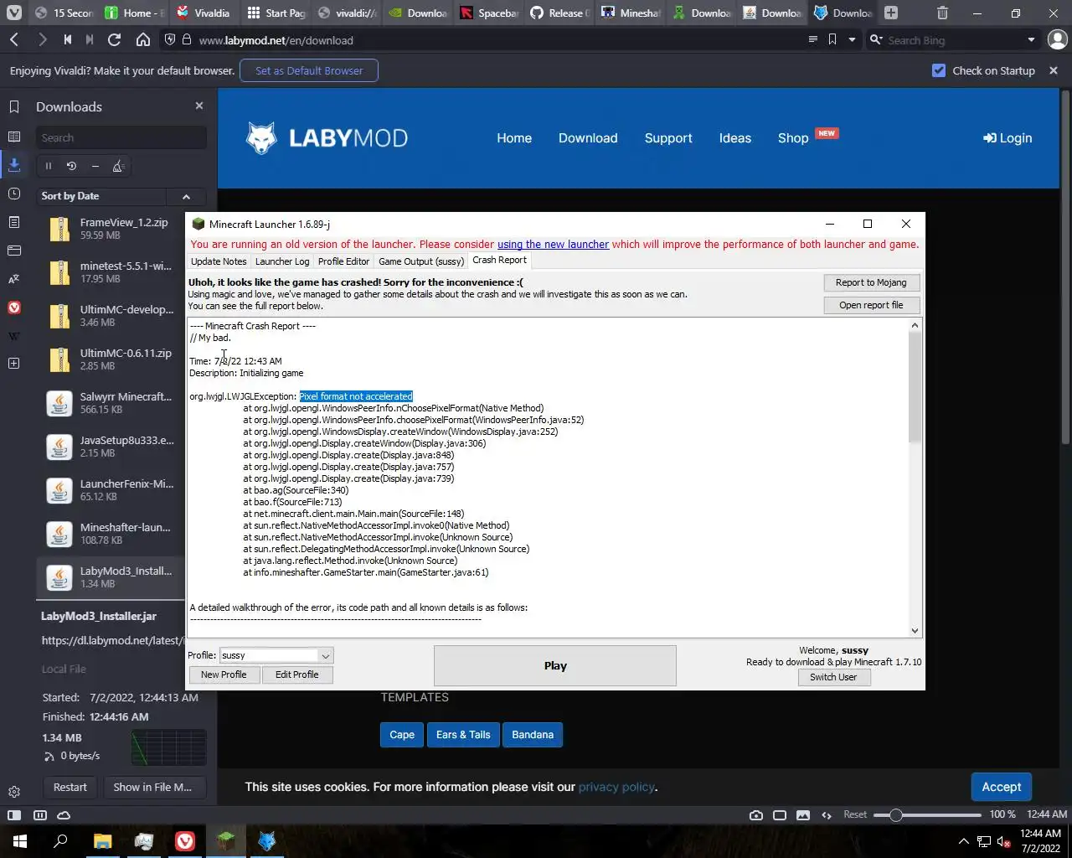Click the Switch User button
Screen dimensions: 1072x858
[833, 677]
